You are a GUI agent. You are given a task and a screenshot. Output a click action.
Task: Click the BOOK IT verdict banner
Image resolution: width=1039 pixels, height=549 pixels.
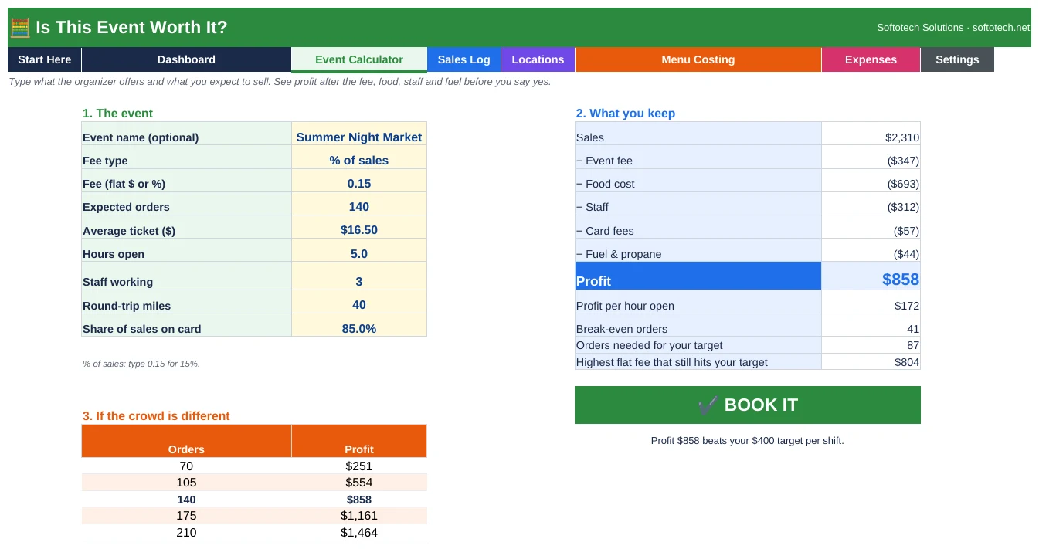[x=748, y=405]
